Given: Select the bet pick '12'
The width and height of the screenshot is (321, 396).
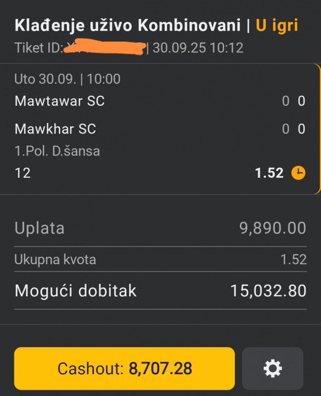Looking at the screenshot, I should click(22, 173).
